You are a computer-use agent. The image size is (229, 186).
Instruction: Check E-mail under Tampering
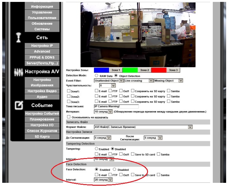pos(96,154)
